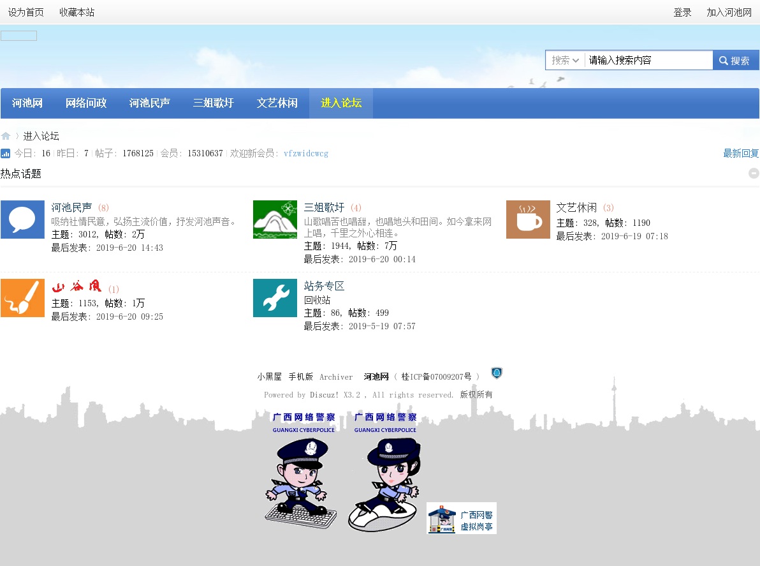The width and height of the screenshot is (760, 566).
Task: Click the 帖子: 1768125 statistic
Action: (124, 153)
